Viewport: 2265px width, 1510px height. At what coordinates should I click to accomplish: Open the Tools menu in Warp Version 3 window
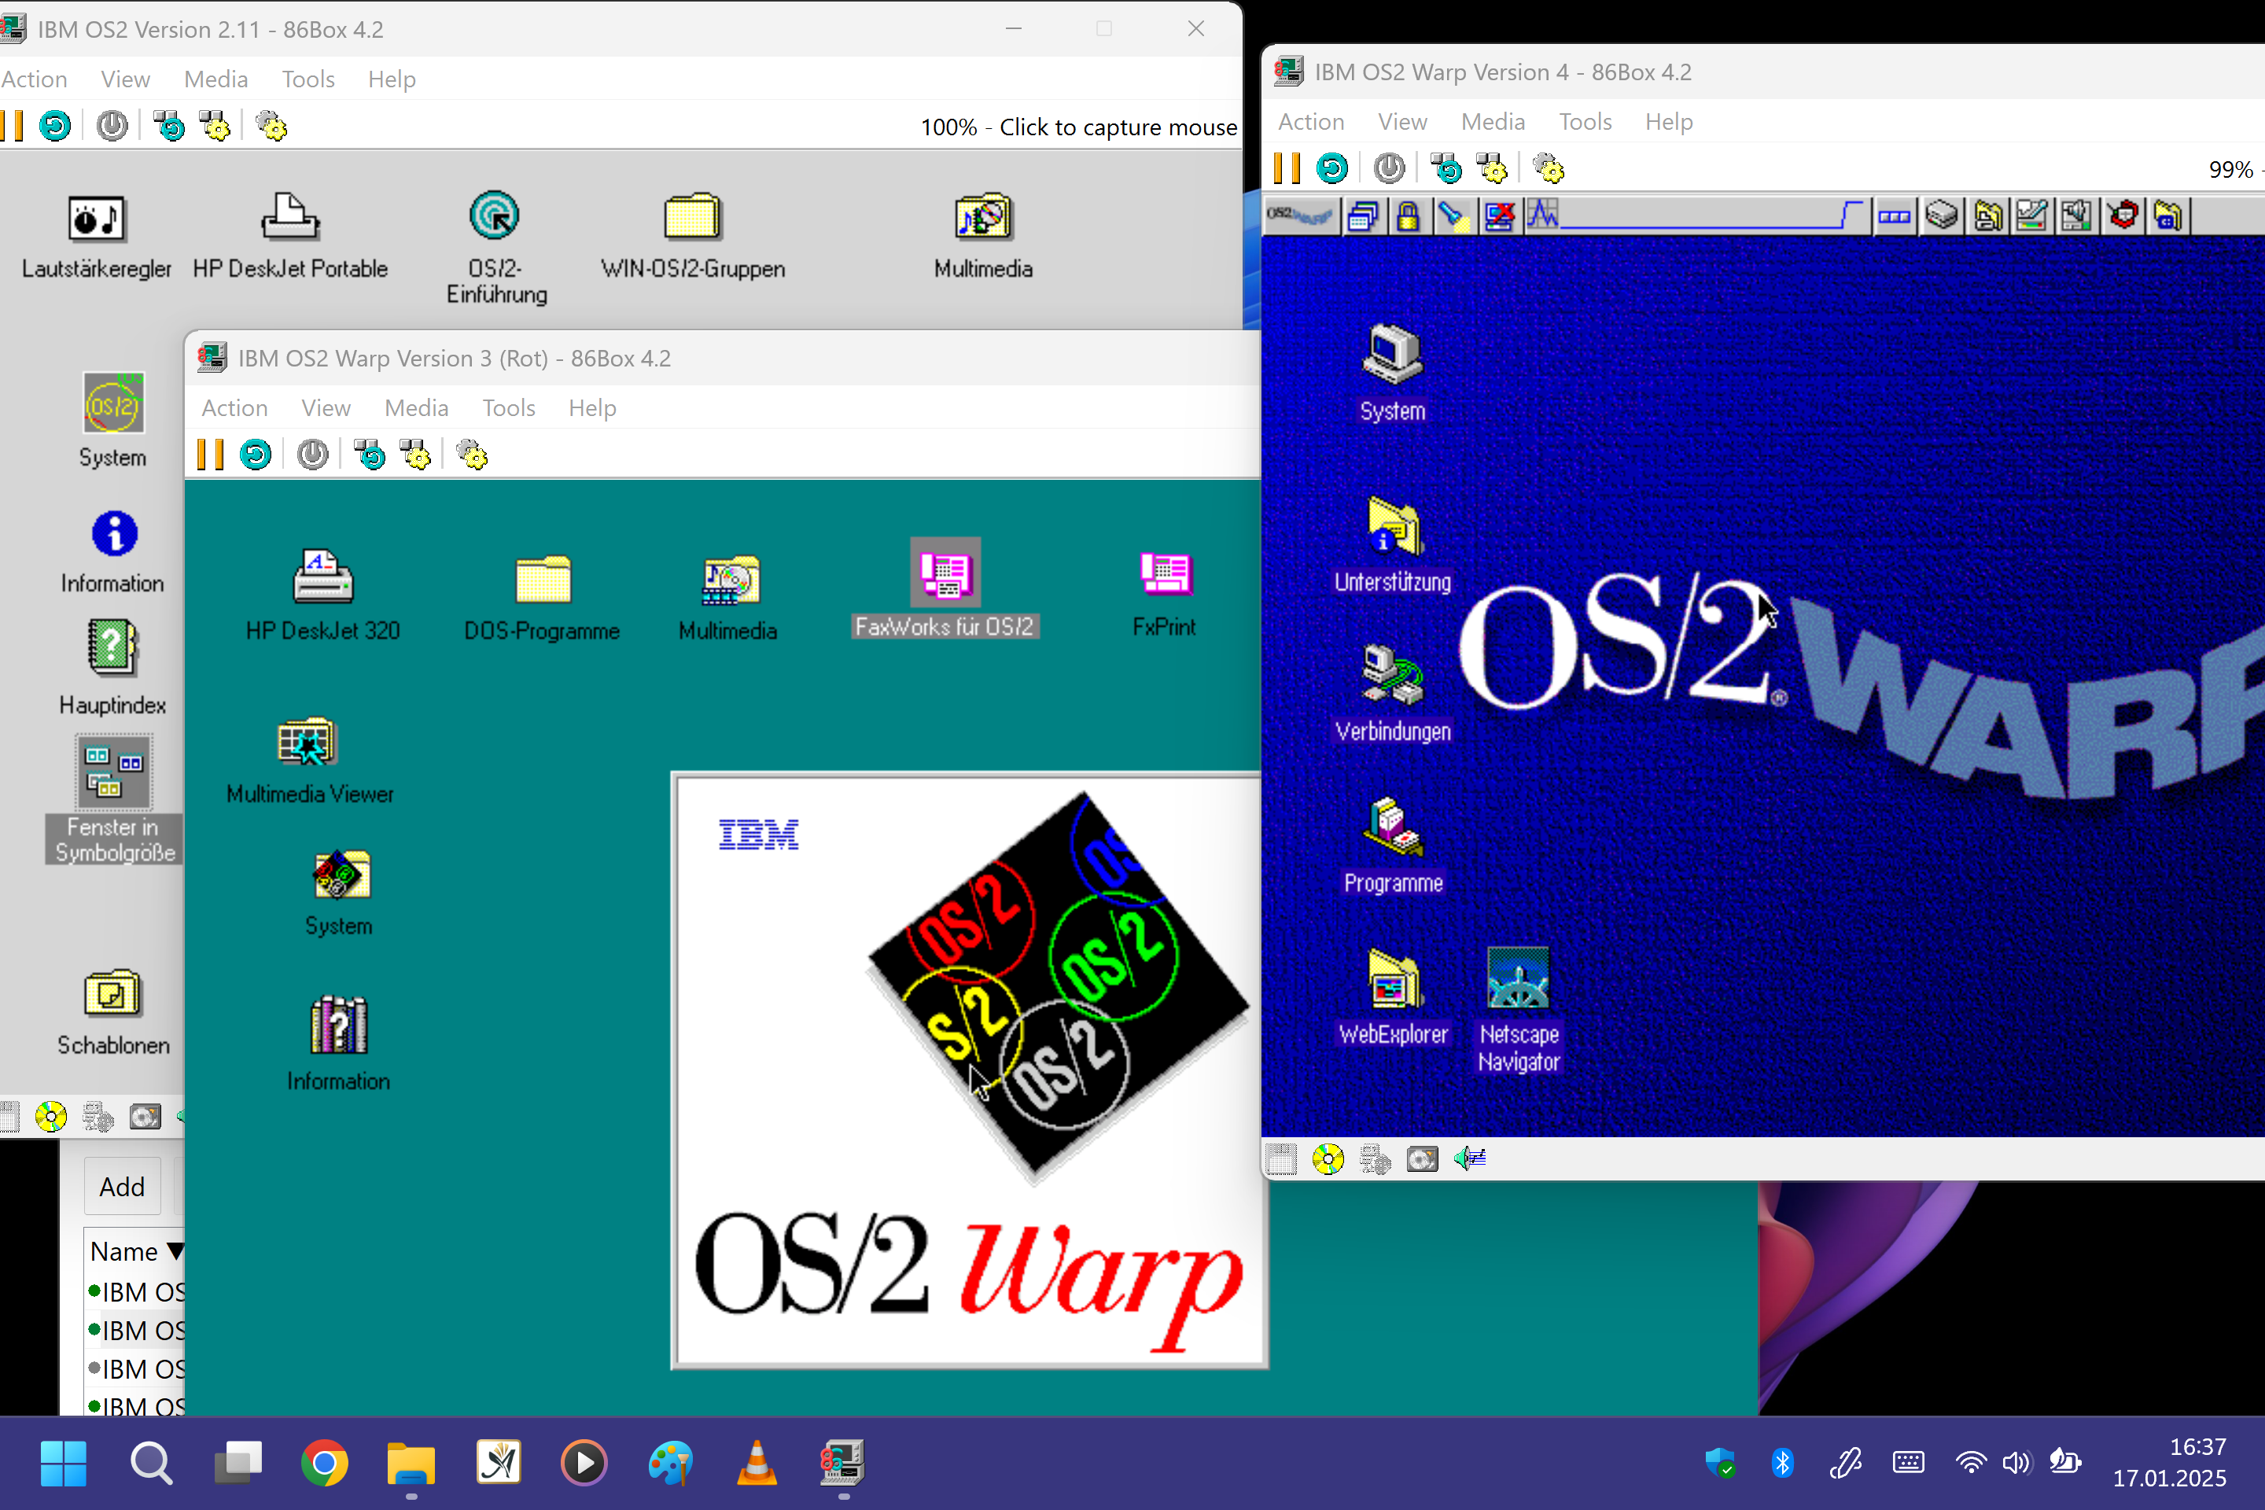point(509,408)
